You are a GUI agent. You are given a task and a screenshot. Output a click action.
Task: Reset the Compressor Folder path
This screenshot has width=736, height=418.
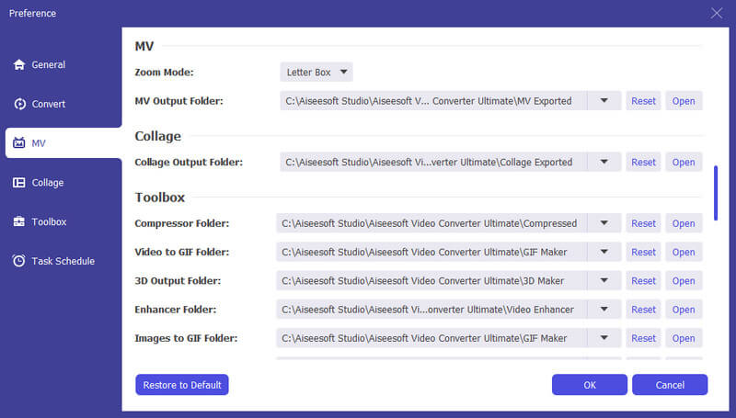point(643,223)
